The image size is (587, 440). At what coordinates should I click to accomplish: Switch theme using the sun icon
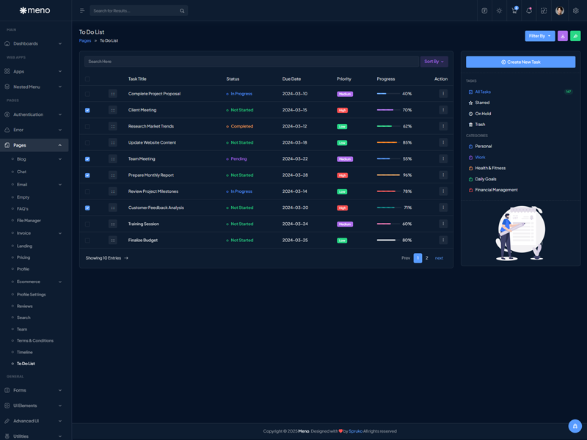(x=500, y=11)
